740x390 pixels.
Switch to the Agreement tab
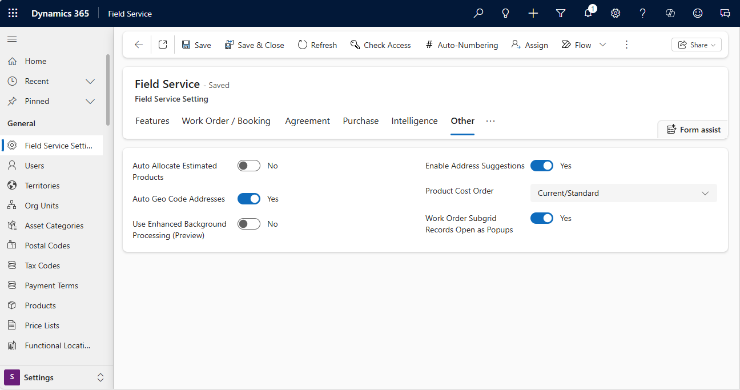tap(307, 120)
